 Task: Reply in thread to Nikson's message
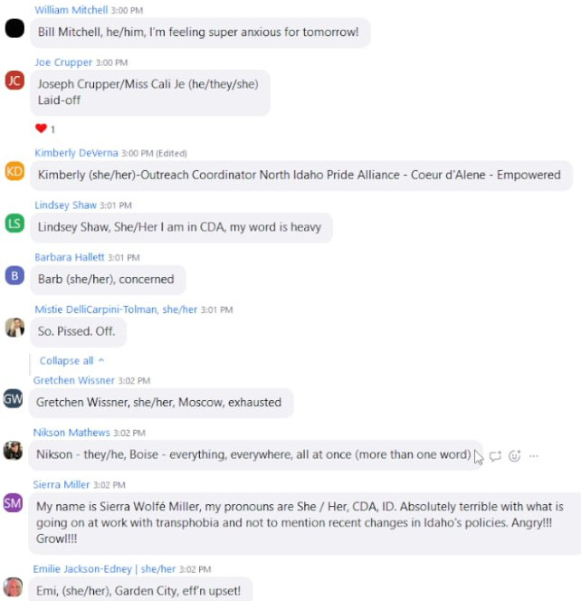pyautogui.click(x=495, y=456)
